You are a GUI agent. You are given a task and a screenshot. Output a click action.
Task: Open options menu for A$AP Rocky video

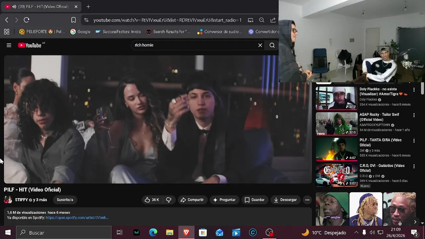(414, 115)
